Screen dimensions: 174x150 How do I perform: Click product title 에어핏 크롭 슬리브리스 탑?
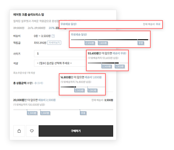click(29, 15)
